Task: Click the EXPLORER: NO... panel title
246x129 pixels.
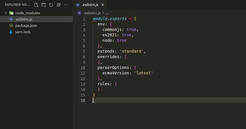Action: point(17,5)
